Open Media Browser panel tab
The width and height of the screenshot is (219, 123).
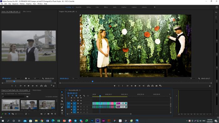37,90
